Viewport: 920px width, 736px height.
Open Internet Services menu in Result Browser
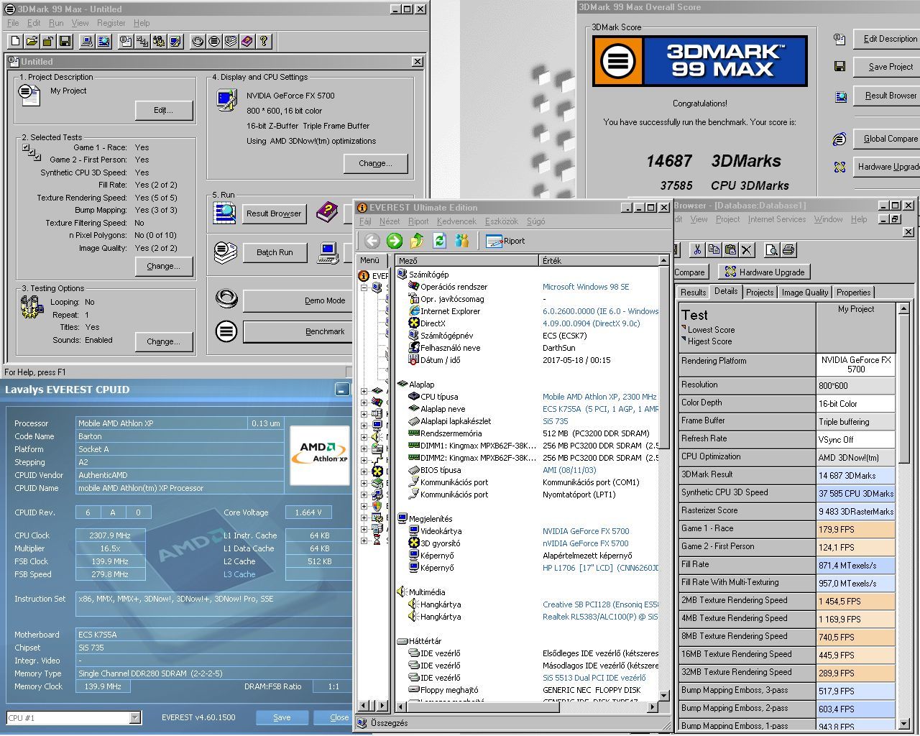click(777, 219)
